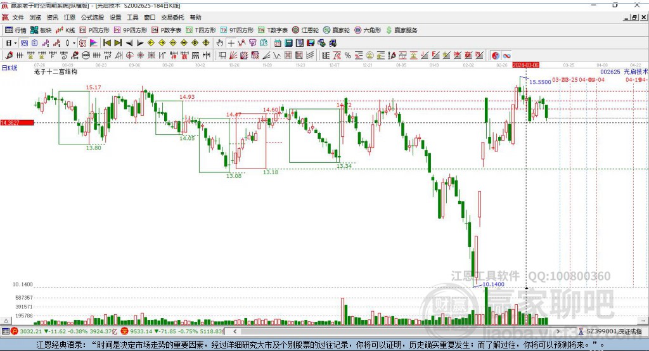Screen dimensions: 649x351
Task: Click the zigzag wave line icon
Action: [x=278, y=56]
